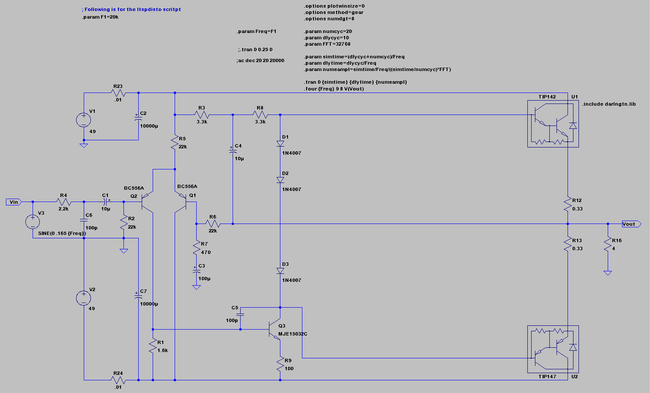Select resistor R7 symbol
This screenshot has height=393, width=650.
[196, 248]
